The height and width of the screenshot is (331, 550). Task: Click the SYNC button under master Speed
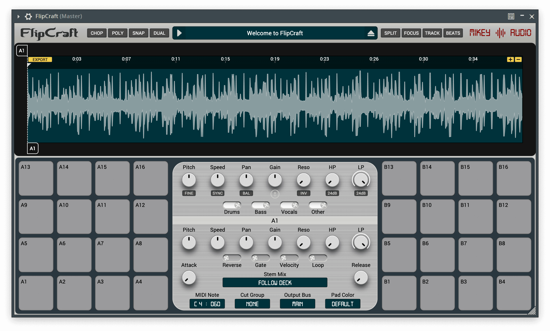click(x=217, y=193)
